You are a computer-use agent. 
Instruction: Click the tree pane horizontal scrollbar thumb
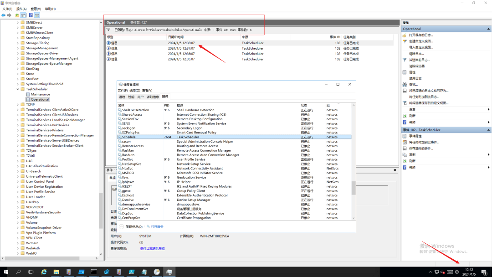click(x=42, y=258)
